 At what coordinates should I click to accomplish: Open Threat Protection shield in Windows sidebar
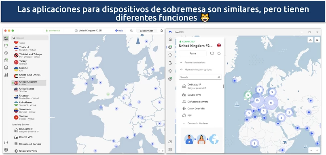170,55
